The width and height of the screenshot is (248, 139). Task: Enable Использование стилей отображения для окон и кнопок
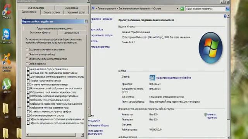tap(28, 88)
